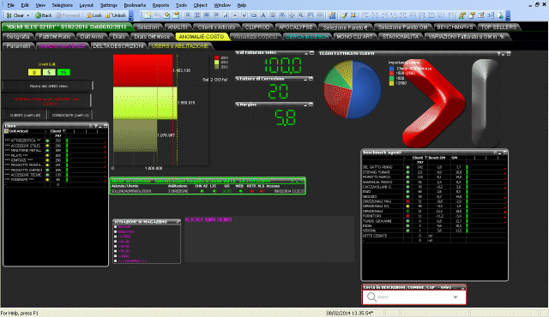Tick the Normale checkbox in magazzino list

coord(115,227)
